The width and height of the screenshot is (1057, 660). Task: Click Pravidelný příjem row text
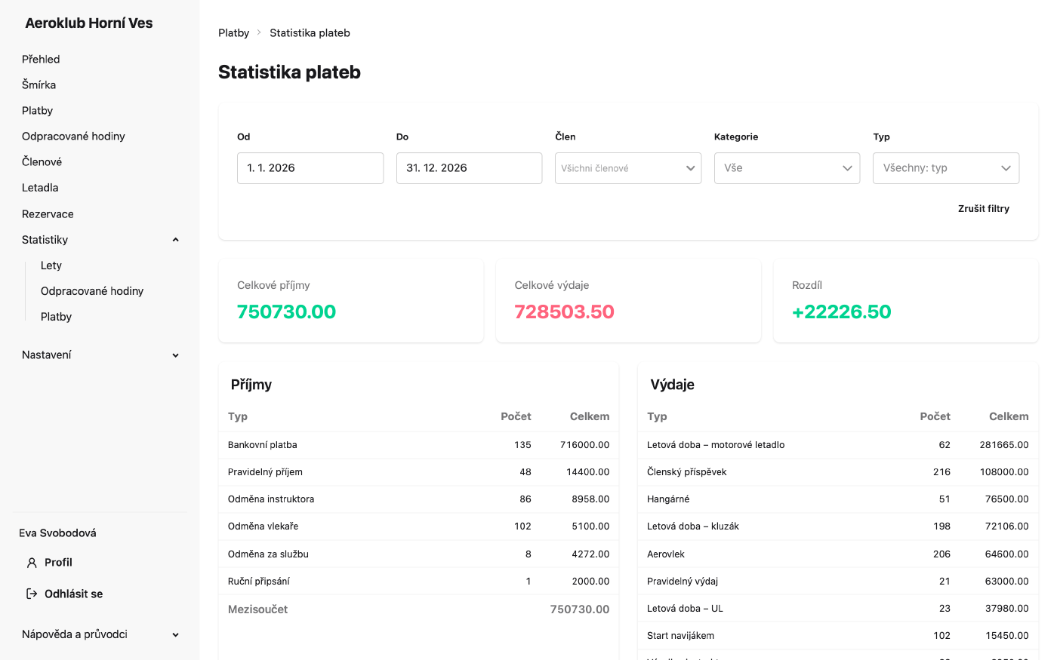[x=265, y=472]
